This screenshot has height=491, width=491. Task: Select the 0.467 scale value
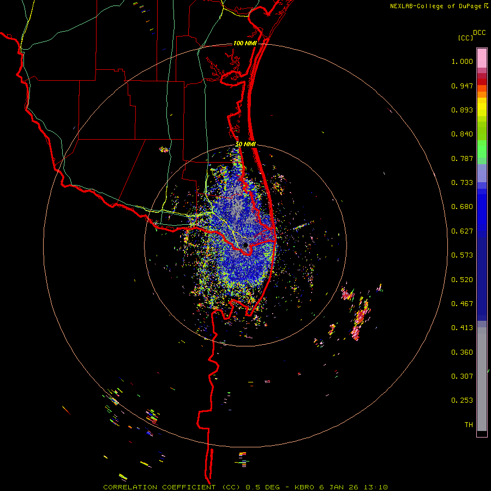462,304
